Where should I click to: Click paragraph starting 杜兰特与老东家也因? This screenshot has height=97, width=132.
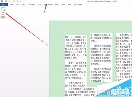(x=101, y=75)
